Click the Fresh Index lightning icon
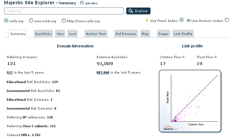Screen dimensions: 232x139 coord(147,20)
